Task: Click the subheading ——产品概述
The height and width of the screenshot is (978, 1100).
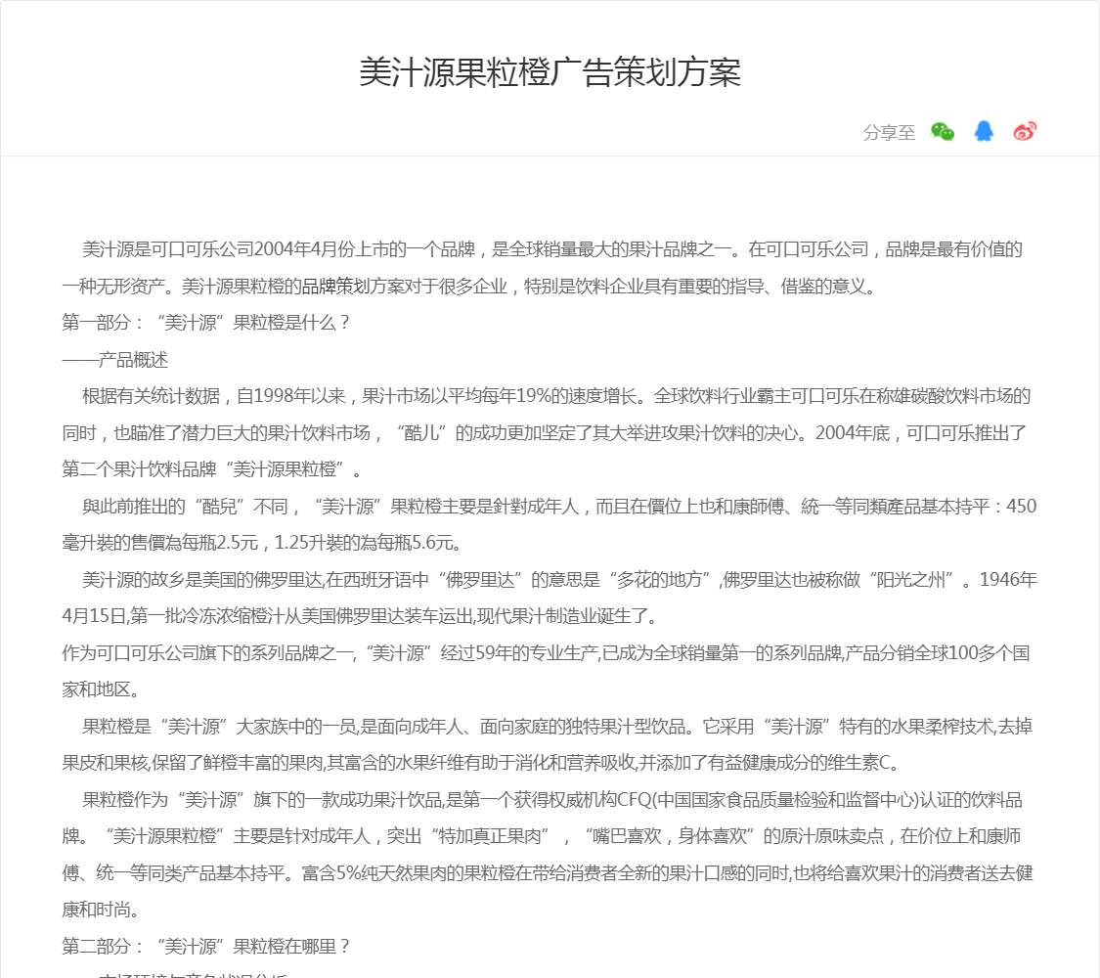Action: 115,360
